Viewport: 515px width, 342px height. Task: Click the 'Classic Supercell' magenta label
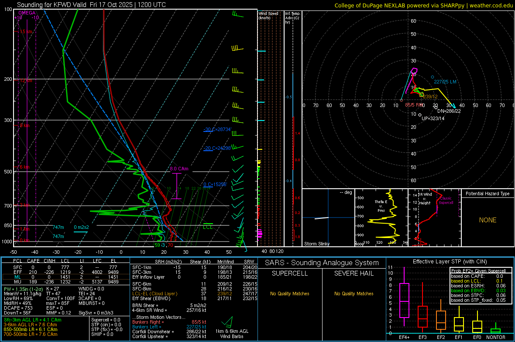point(446,200)
